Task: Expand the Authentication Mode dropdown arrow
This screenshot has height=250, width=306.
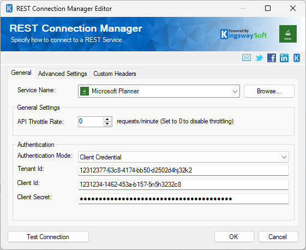Action: click(x=284, y=157)
